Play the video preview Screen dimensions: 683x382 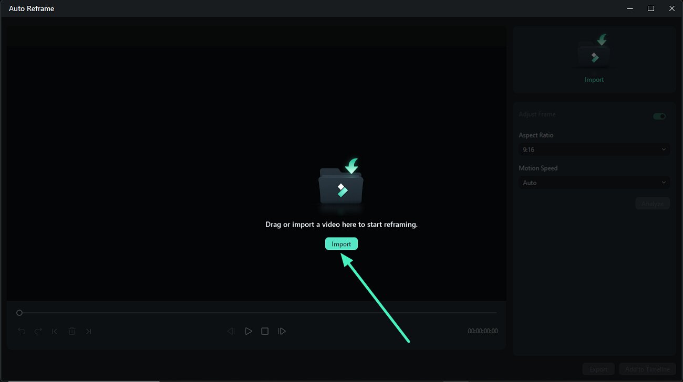pos(249,331)
